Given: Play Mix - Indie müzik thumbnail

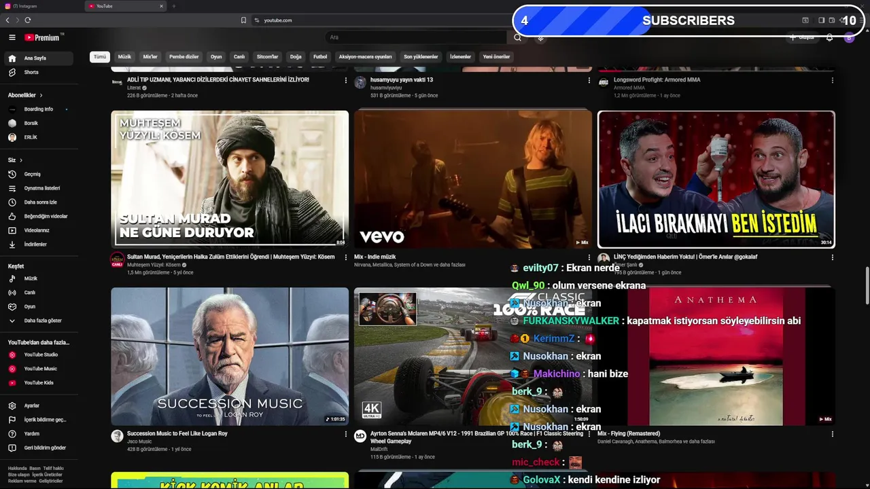Looking at the screenshot, I should point(473,179).
